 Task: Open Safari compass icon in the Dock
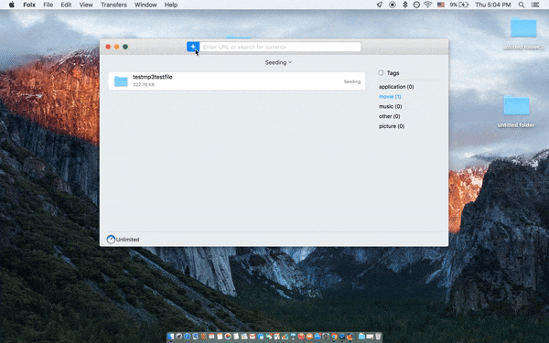coord(187,337)
